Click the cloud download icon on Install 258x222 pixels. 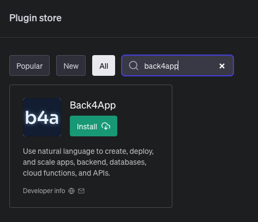pos(106,126)
